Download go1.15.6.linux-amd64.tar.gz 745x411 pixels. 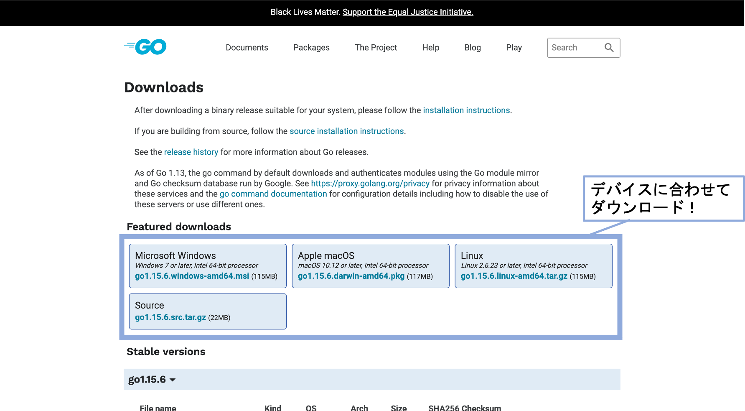click(514, 276)
